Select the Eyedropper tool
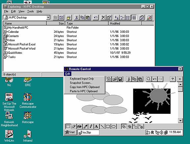 coord(85,127)
